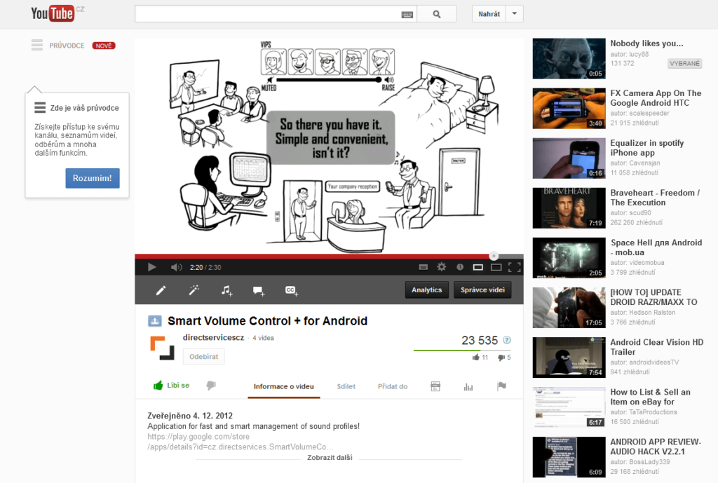Image resolution: width=718 pixels, height=483 pixels.
Task: Open the audio music note tool
Action: [226, 290]
